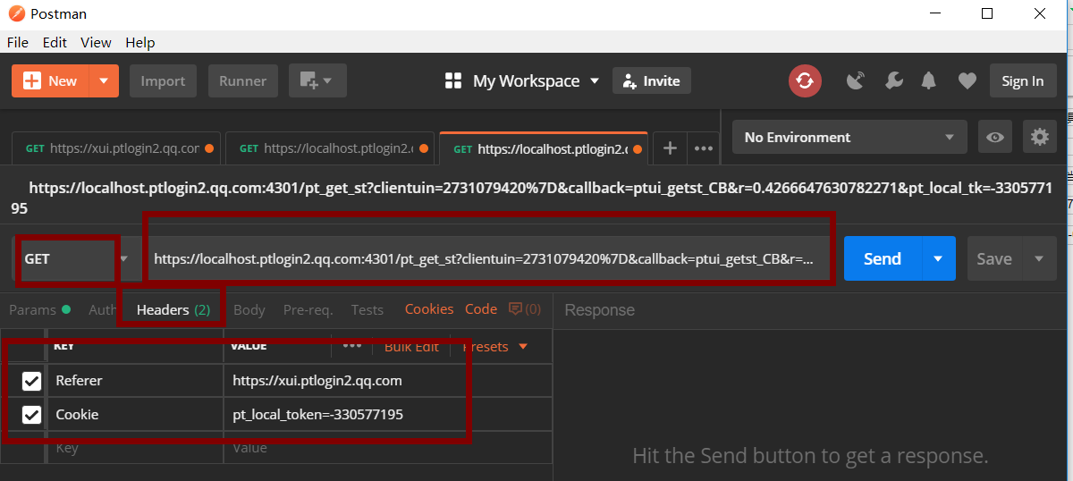Screen dimensions: 1073x481
Task: Open the Auth tab
Action: (x=103, y=309)
